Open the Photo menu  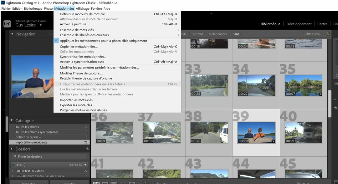point(48,9)
